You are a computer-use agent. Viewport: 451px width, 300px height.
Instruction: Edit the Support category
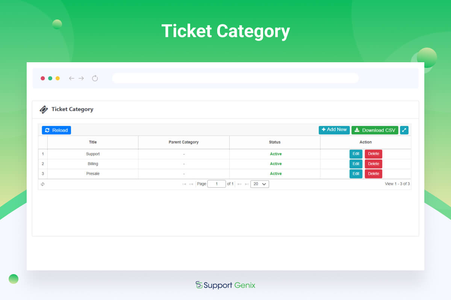click(x=356, y=154)
